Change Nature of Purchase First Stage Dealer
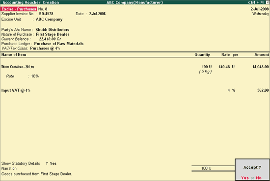The image size is (270, 181). click(x=53, y=34)
